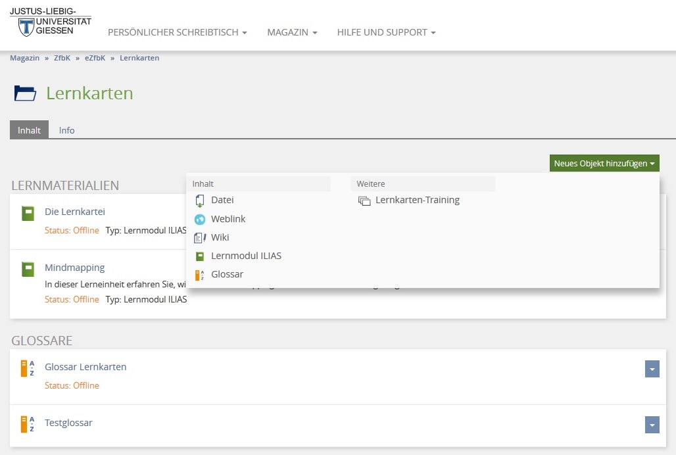
Task: Click the Lernkarten-Training cards icon
Action: point(364,201)
